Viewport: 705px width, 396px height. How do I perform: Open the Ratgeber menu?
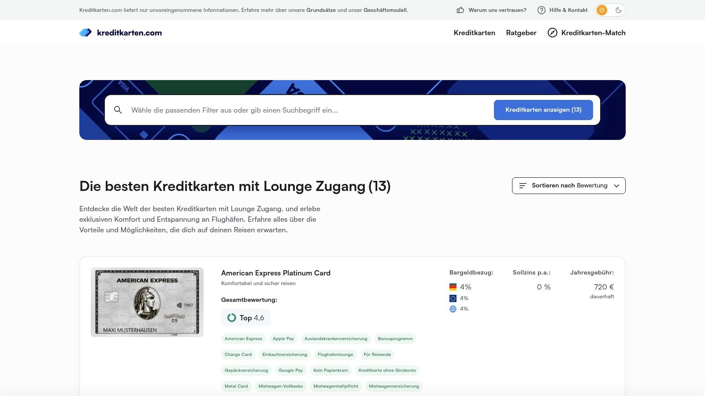[x=521, y=33]
